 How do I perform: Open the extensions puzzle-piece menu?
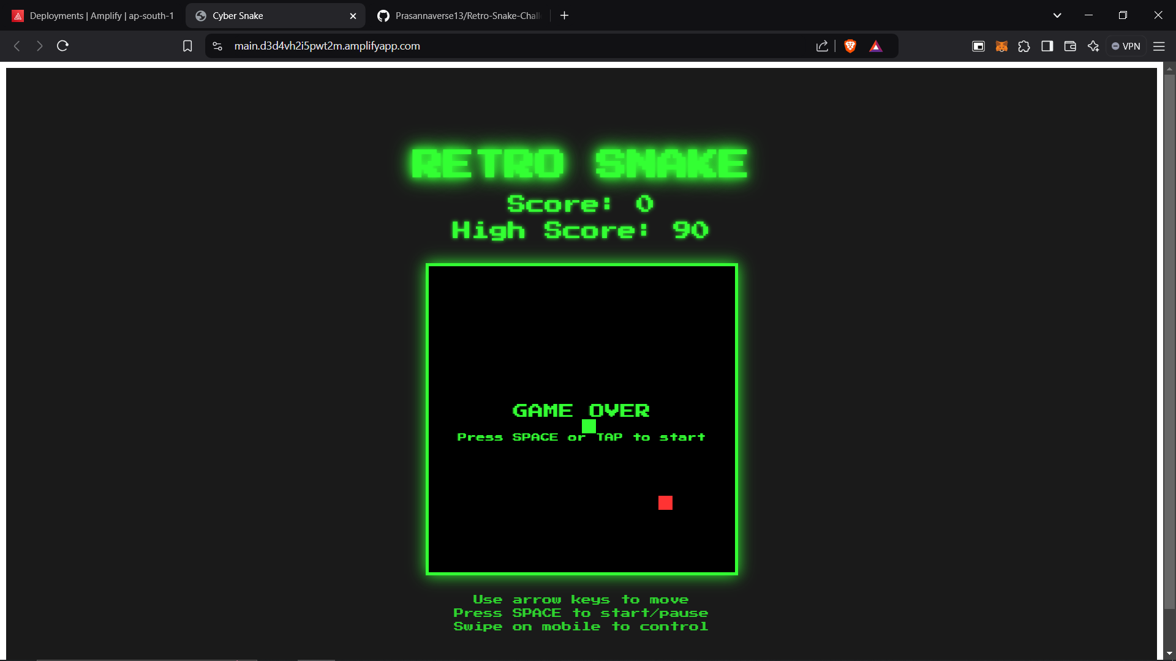(1024, 46)
